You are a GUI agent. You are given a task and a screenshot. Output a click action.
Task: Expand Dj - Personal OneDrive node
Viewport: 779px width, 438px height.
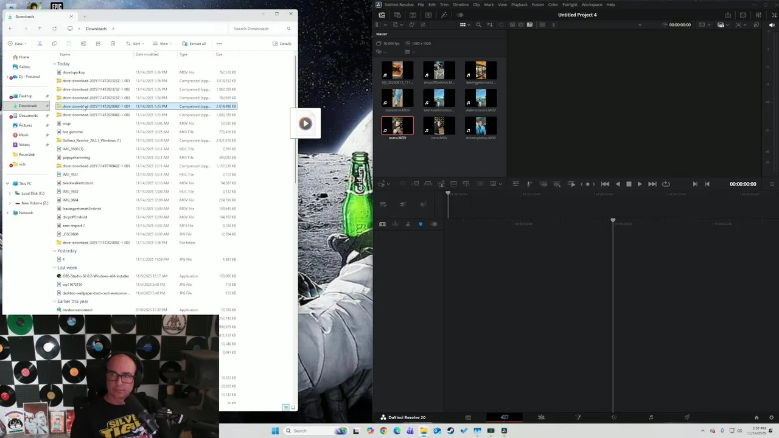7,77
